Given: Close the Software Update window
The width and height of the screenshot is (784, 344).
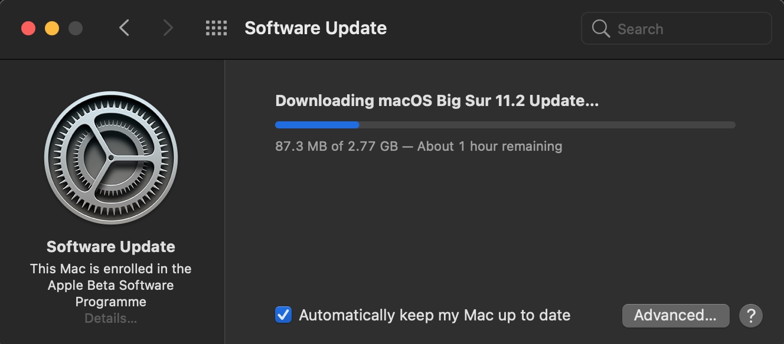Looking at the screenshot, I should point(28,28).
